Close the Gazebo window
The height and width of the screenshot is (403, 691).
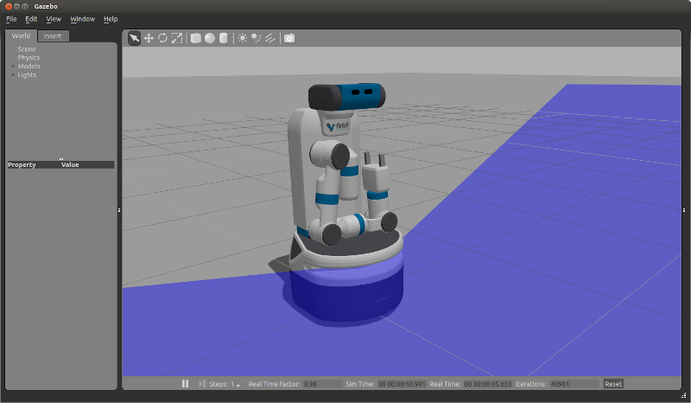pyautogui.click(x=9, y=6)
